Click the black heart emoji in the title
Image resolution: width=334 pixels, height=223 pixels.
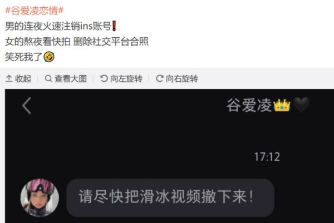pos(301,105)
